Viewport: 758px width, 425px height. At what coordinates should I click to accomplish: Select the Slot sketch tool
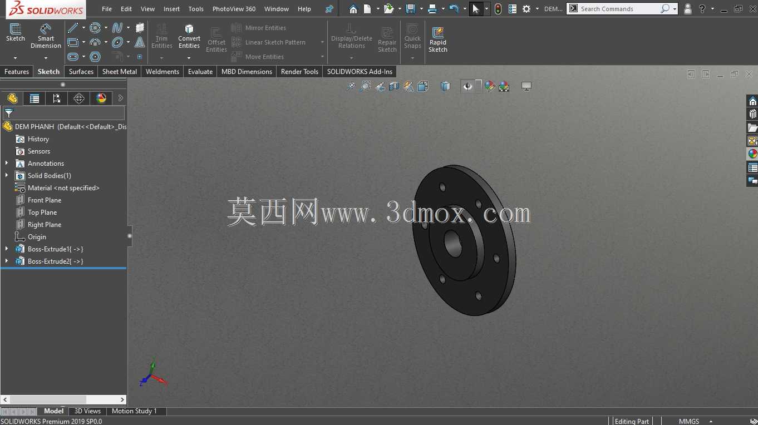pyautogui.click(x=73, y=57)
